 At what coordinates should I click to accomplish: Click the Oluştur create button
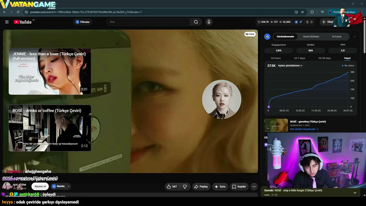pos(328,22)
